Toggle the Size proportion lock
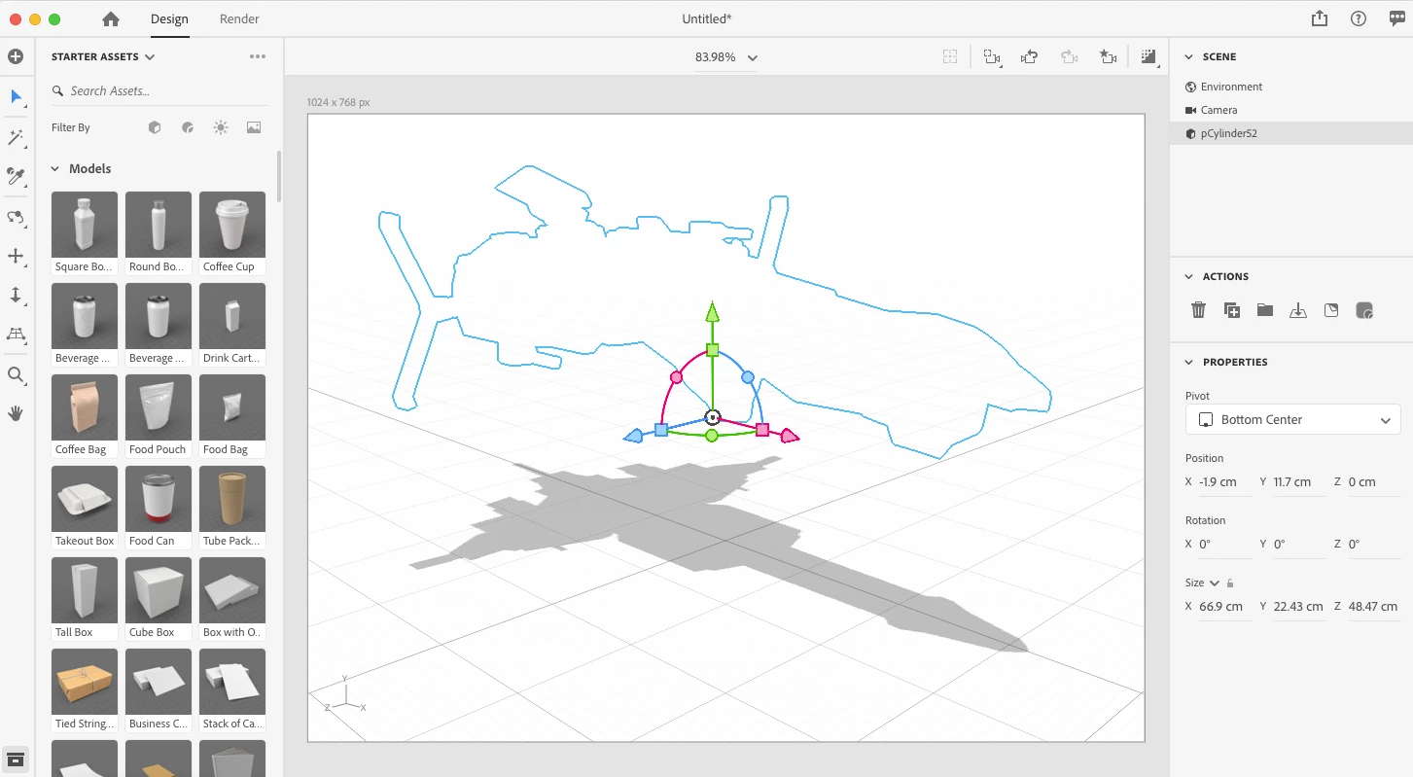The image size is (1413, 777). click(1230, 583)
